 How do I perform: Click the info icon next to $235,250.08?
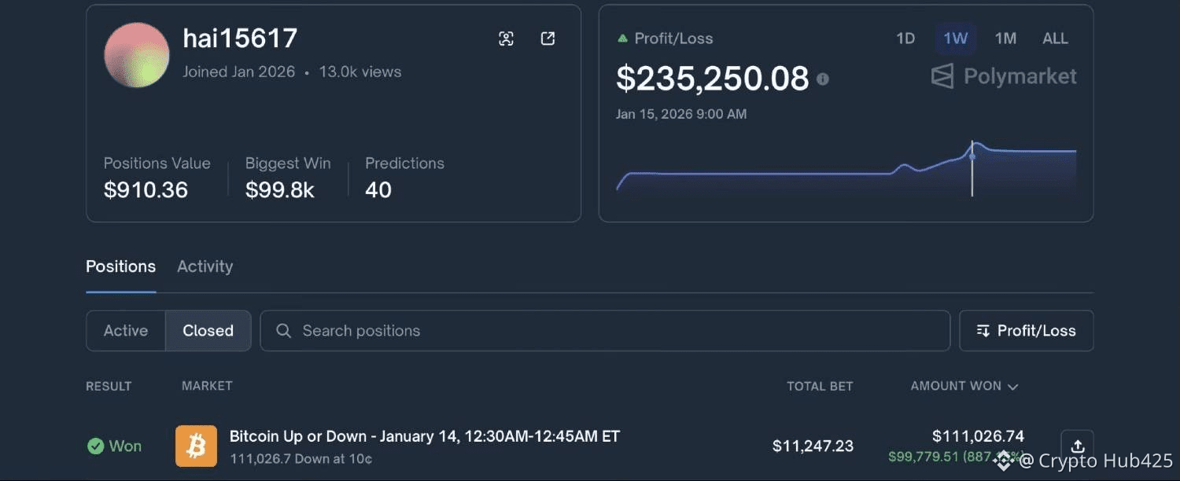(x=823, y=79)
